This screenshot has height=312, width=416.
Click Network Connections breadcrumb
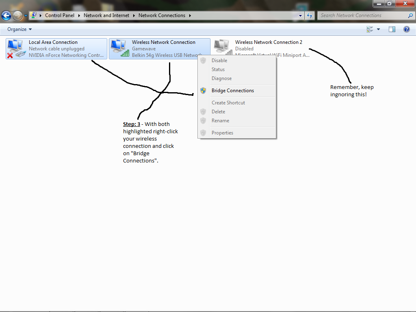pos(162,16)
